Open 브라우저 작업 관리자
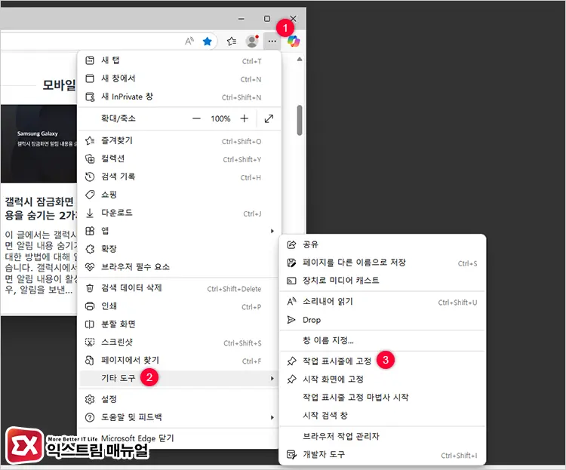This screenshot has height=470, width=566. tap(340, 436)
